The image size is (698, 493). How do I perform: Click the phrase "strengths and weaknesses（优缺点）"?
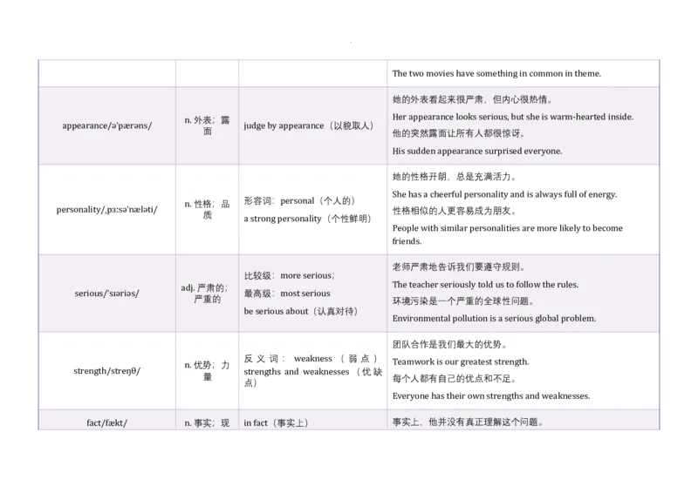click(312, 377)
